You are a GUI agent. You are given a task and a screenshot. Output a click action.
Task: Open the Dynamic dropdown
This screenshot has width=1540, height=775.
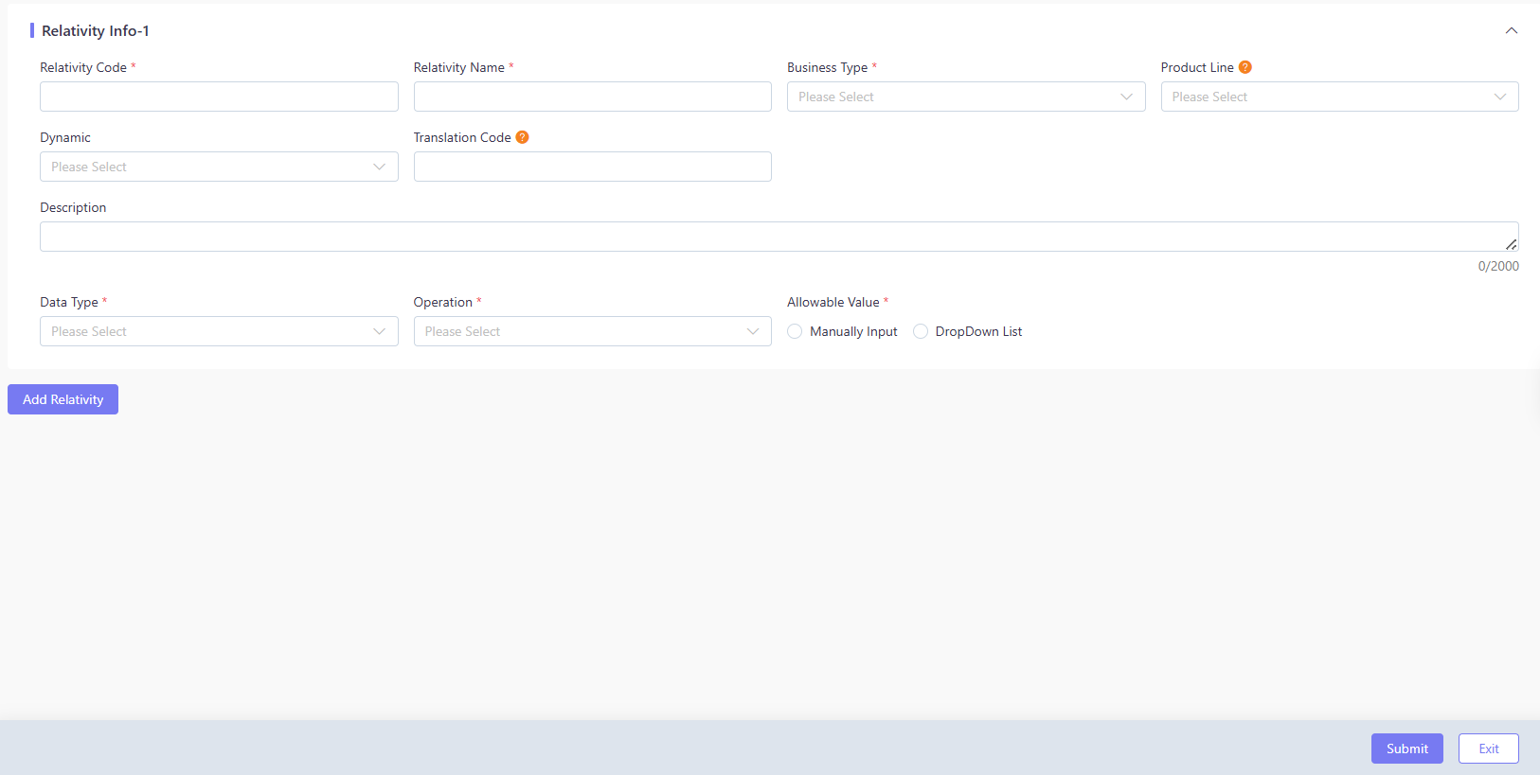(219, 167)
